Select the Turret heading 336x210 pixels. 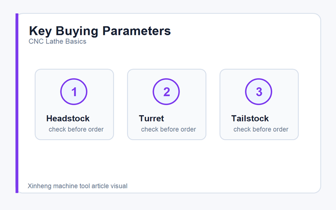151,118
